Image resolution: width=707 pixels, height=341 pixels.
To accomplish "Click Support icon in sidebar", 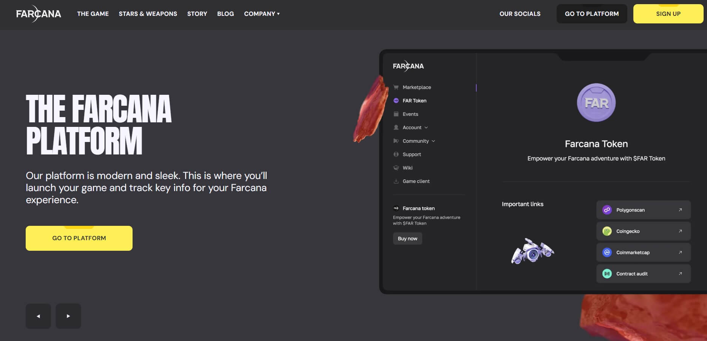I will click(x=396, y=154).
